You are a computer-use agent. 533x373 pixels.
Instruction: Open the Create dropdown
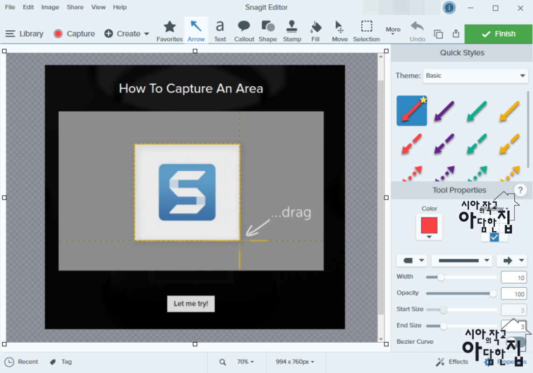click(127, 34)
